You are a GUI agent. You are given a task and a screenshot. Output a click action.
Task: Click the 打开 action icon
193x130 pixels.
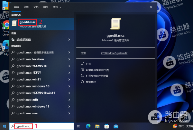(82, 64)
